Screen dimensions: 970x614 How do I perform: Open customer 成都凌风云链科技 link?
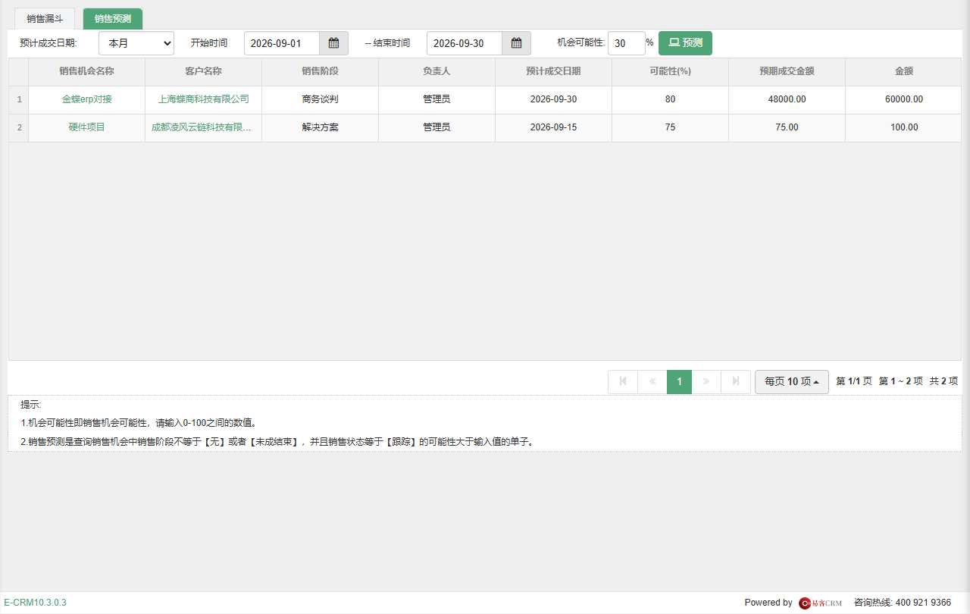click(x=203, y=127)
